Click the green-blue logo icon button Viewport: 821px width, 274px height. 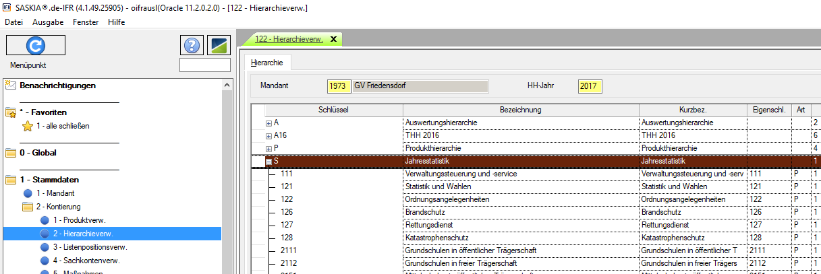tap(219, 45)
